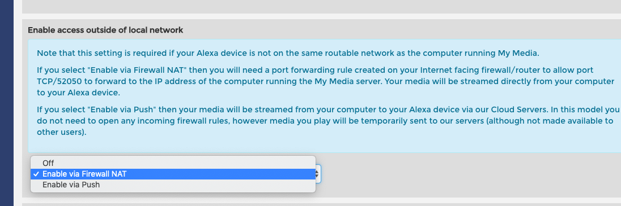Click the paragraph starting "Note that this setting"
This screenshot has height=206, width=621.
point(288,53)
